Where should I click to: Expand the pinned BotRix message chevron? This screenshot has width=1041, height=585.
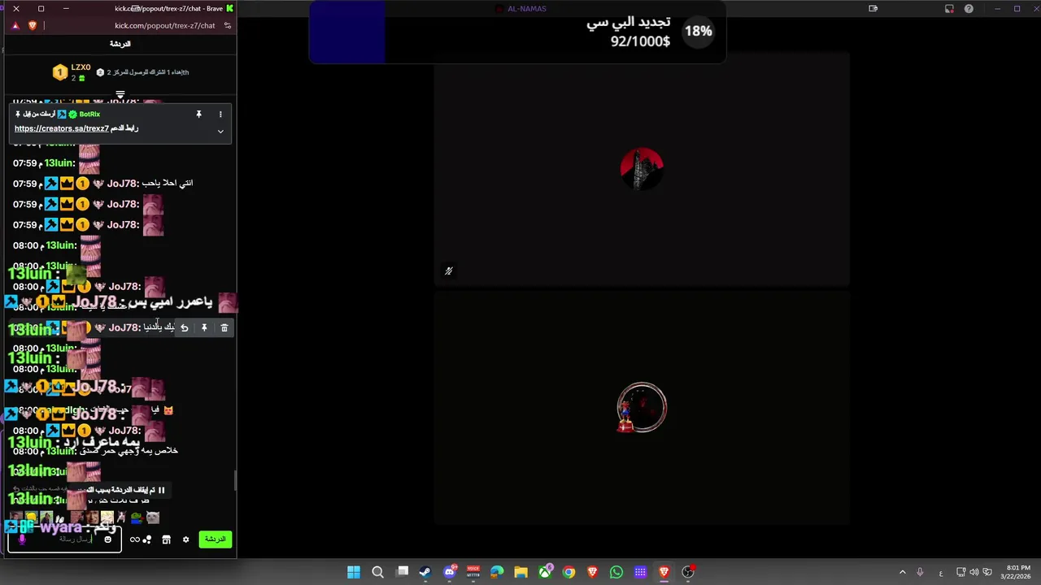[220, 131]
